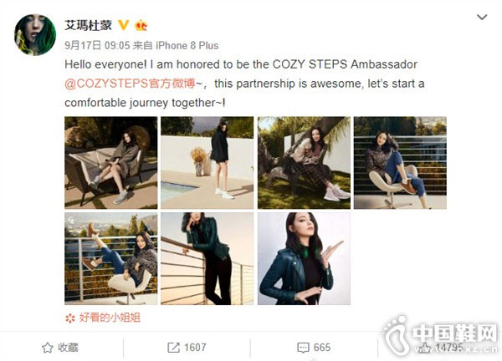This screenshot has width=502, height=361.
Task: Open photo of woman on outdoor sofa
Action: click(x=110, y=163)
